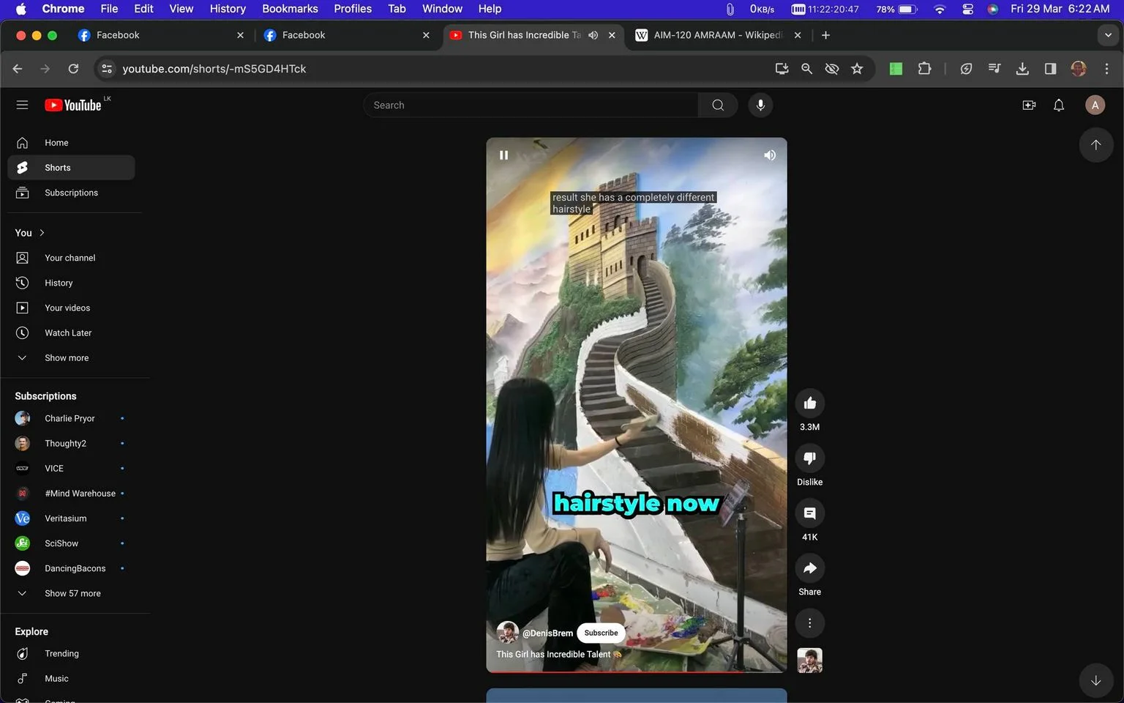The width and height of the screenshot is (1124, 703).
Task: Mute the YouTube tab via speaker icon
Action: pos(593,35)
